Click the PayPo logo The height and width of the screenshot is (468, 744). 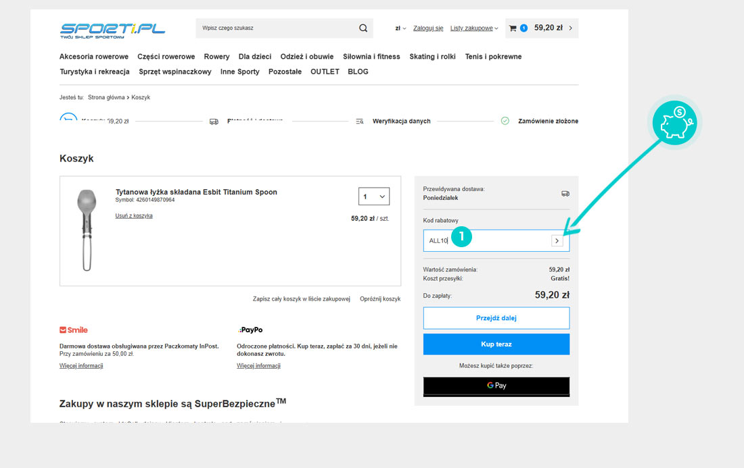pos(250,330)
